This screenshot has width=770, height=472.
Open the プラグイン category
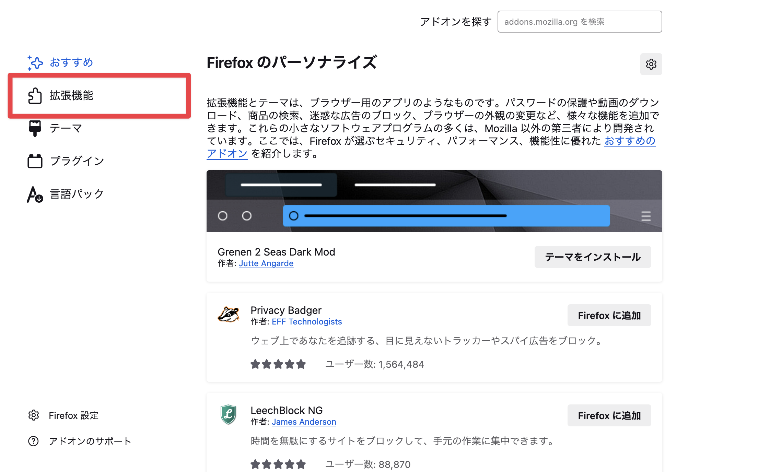(x=100, y=161)
